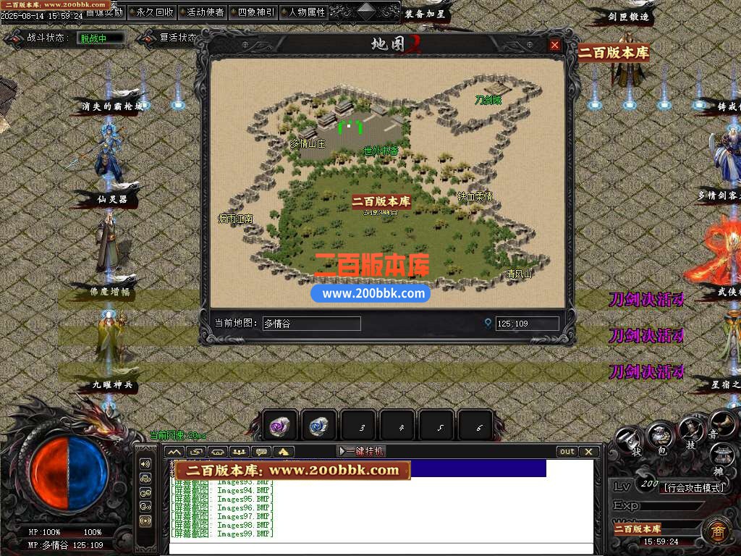Click the 清风山 label on the map

pyautogui.click(x=520, y=274)
